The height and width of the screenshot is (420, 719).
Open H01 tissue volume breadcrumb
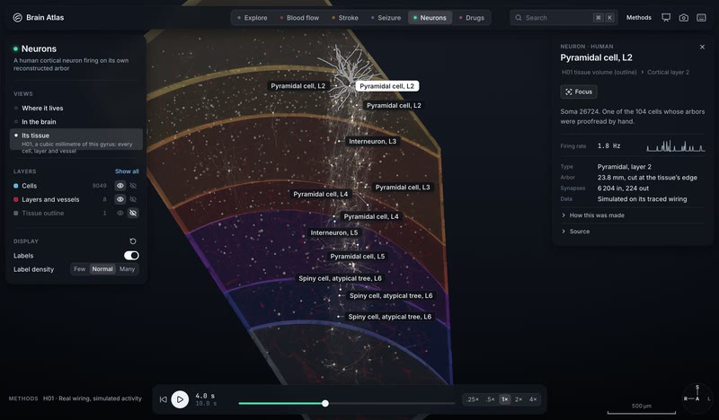pyautogui.click(x=599, y=73)
